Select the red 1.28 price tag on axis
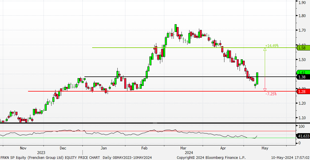 point(303,91)
